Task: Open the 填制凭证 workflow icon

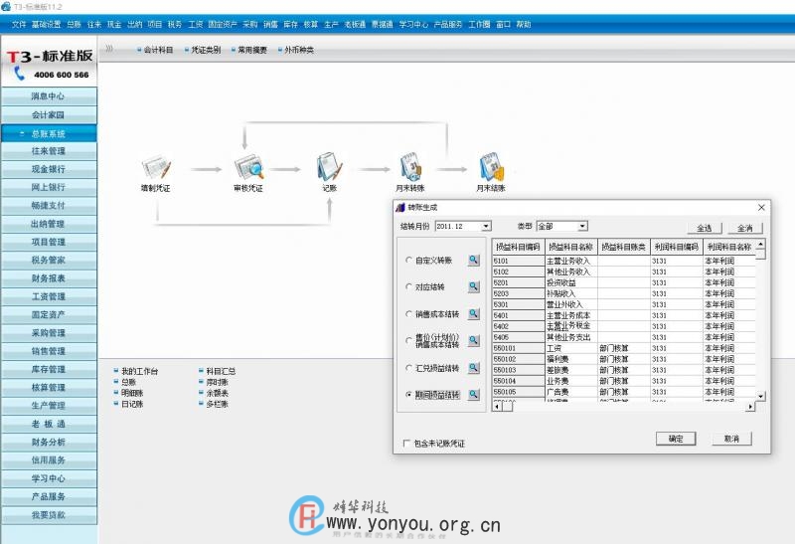Action: 156,168
